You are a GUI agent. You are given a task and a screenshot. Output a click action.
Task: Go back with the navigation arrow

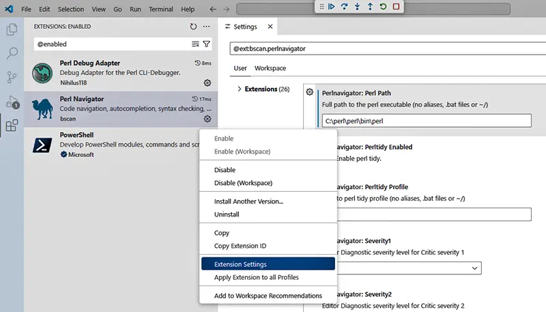point(213,9)
